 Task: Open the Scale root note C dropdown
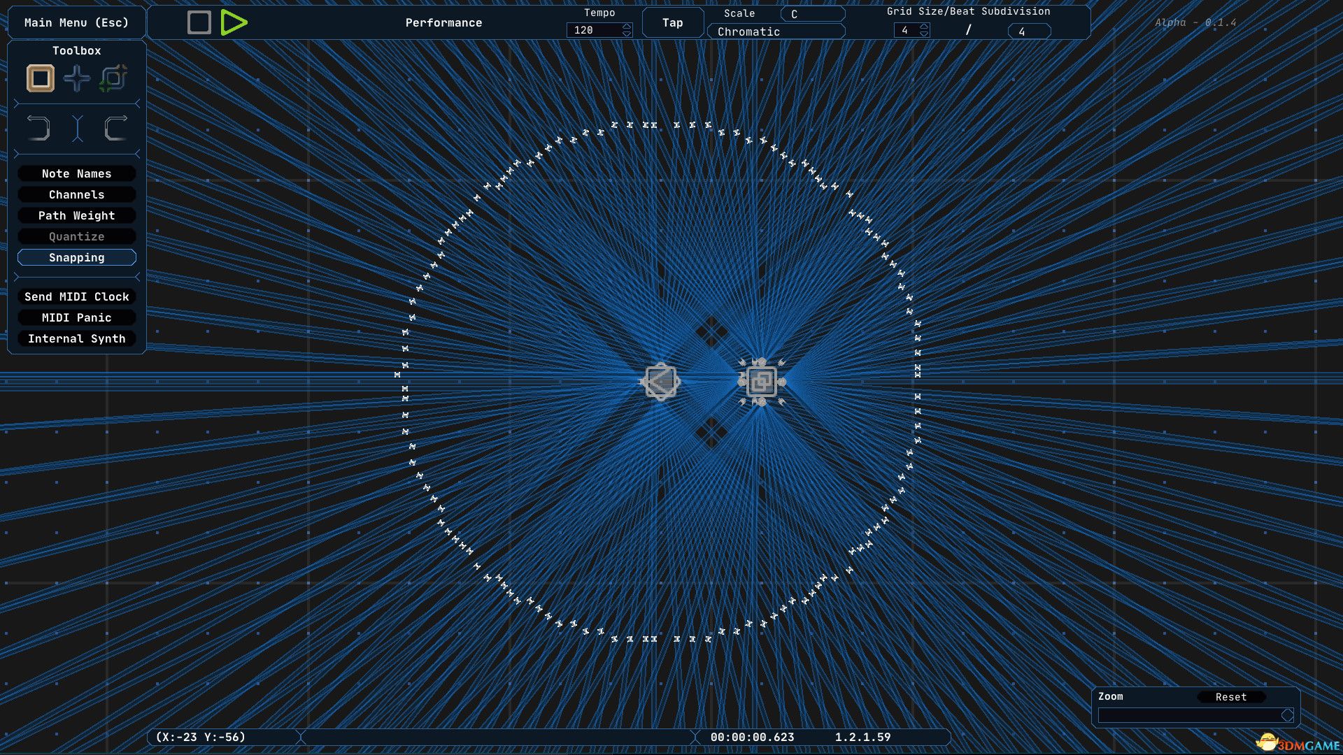coord(812,14)
